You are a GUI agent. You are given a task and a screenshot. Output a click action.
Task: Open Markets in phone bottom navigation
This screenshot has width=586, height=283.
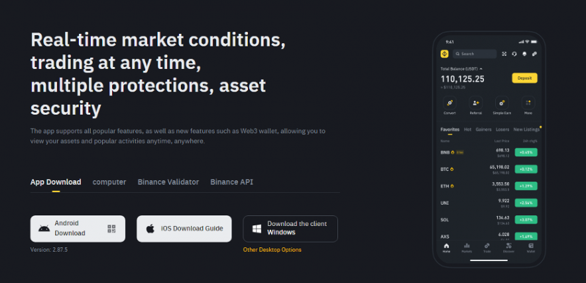467,246
